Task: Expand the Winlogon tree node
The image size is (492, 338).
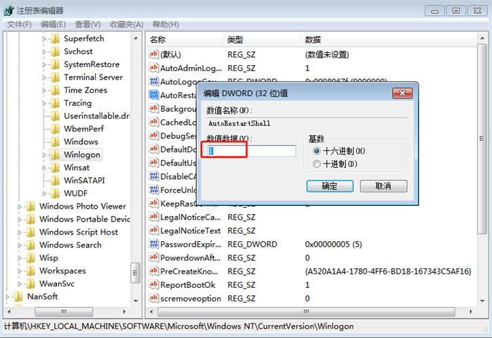Action: point(45,155)
